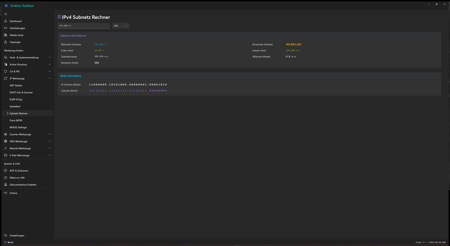Click the Wildcard-Maske value 0.0.x.x
This screenshot has height=246, width=450.
coord(291,57)
